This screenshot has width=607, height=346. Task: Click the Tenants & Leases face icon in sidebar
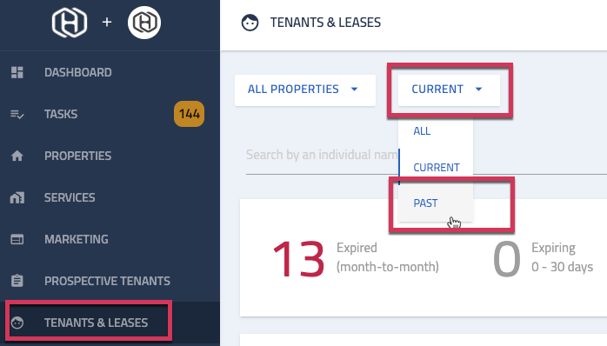point(17,323)
